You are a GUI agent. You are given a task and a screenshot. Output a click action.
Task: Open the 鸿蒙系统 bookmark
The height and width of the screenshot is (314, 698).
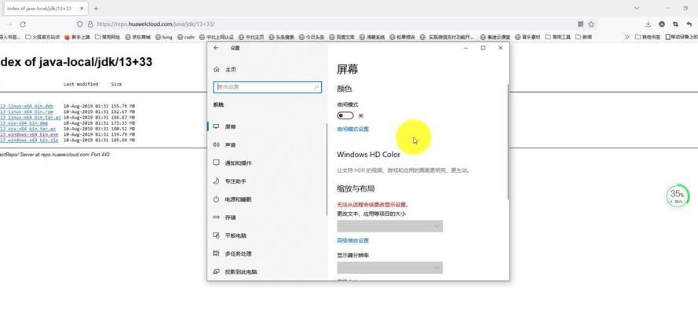[x=372, y=37]
